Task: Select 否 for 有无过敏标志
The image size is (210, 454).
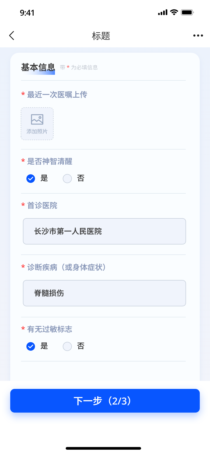Action: 67,346
